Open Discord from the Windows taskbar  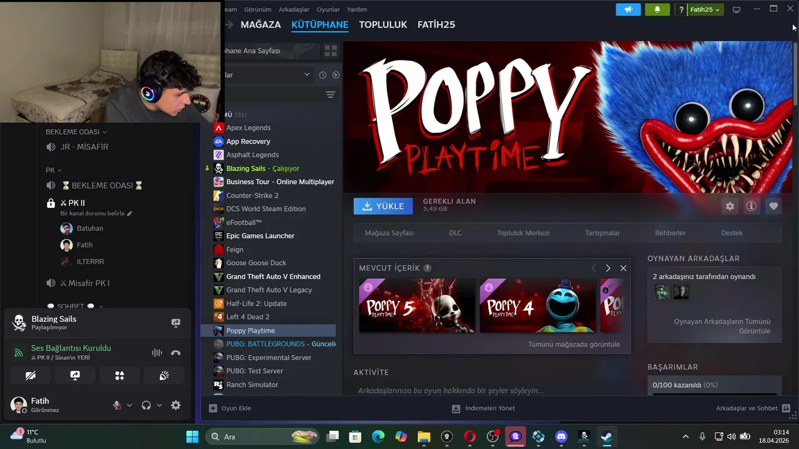[561, 437]
